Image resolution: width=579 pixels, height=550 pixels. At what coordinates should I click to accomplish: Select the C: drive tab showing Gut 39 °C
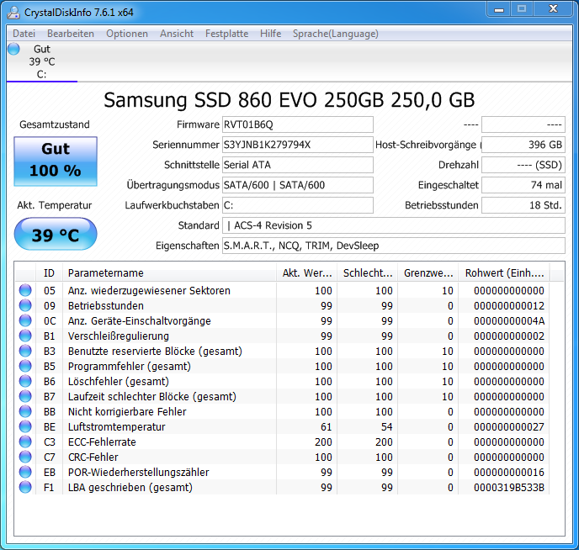(x=42, y=61)
